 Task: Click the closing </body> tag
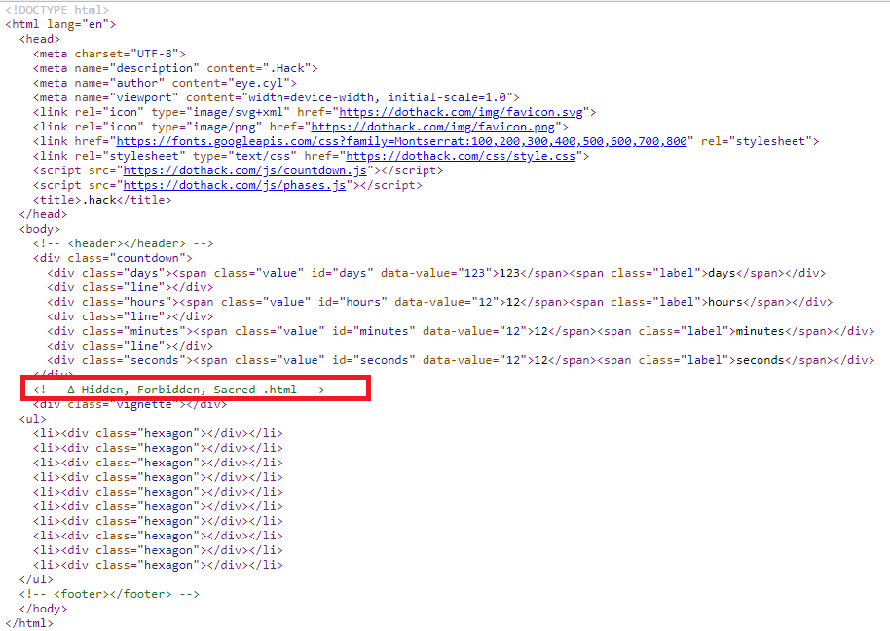coord(43,609)
